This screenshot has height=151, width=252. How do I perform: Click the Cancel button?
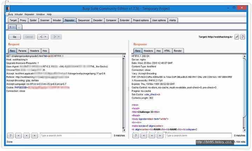pos(29,37)
